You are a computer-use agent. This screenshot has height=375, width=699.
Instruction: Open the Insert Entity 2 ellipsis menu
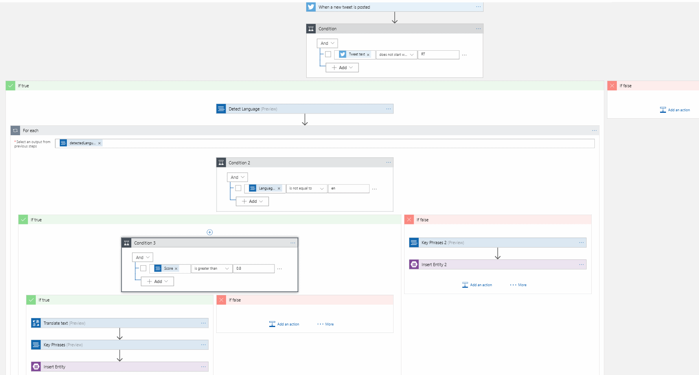point(581,265)
